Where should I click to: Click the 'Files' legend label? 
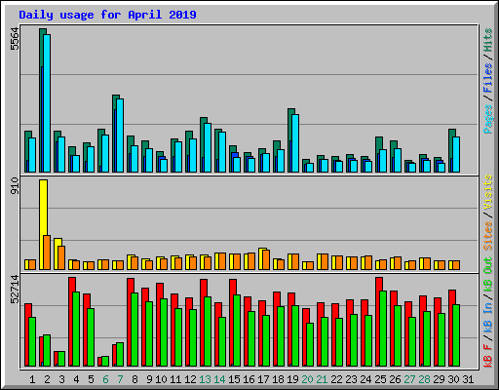pos(488,78)
